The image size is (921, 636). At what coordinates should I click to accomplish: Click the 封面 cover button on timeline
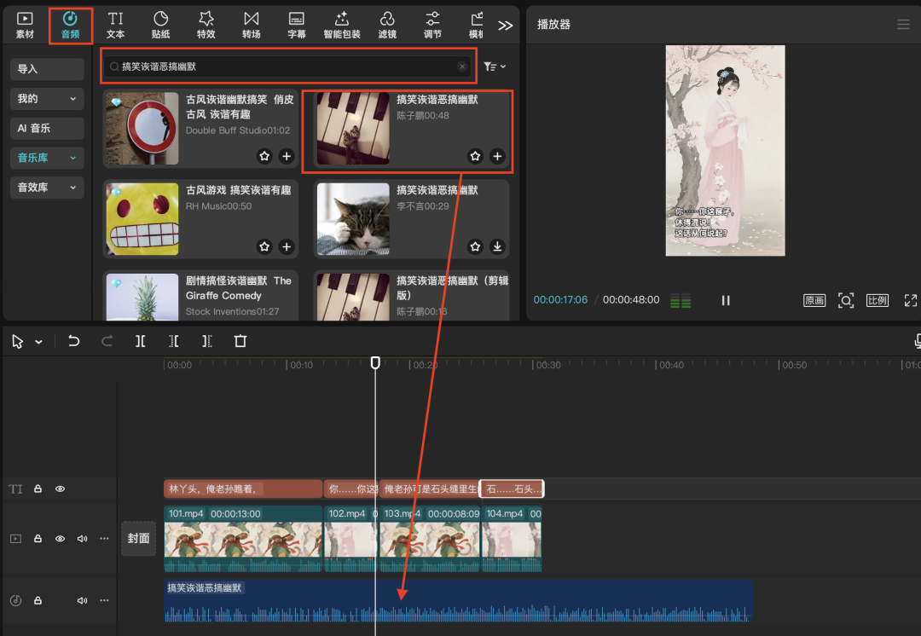(138, 538)
